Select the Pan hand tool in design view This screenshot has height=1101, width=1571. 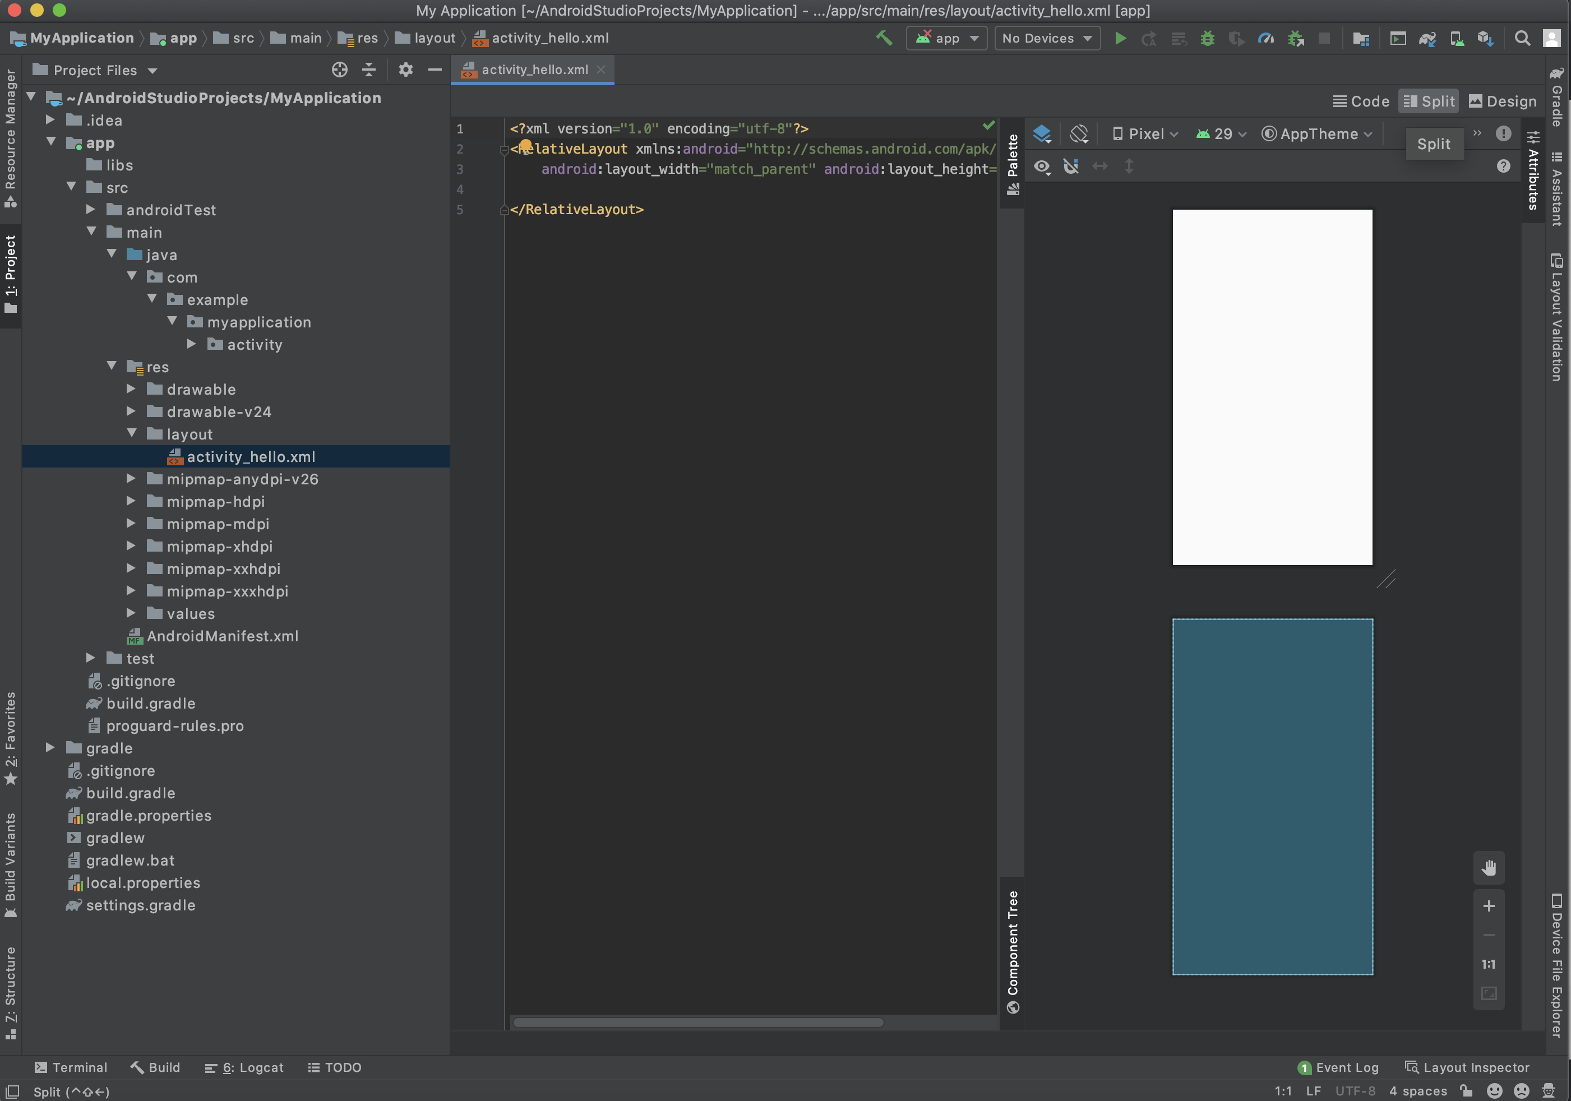[1488, 868]
